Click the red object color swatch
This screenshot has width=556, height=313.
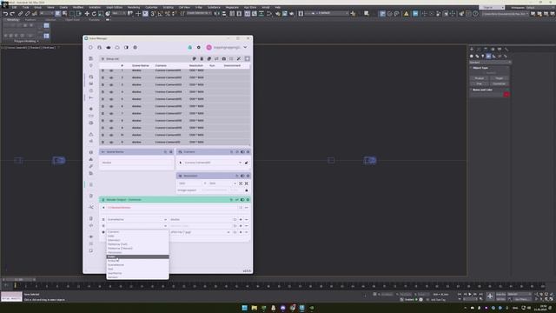(x=506, y=95)
